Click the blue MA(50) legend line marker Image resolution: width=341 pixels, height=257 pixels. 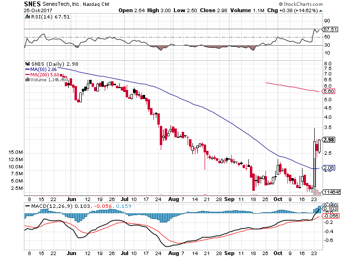27,70
